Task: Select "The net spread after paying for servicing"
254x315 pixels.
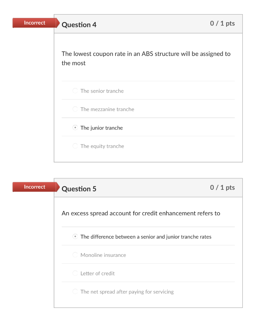Action: click(x=75, y=291)
